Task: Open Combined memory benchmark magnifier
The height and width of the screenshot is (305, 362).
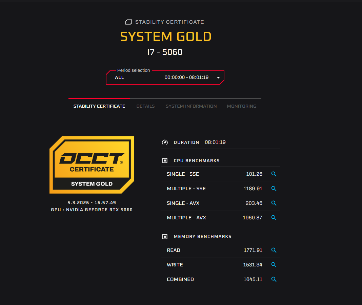Action: click(x=274, y=279)
